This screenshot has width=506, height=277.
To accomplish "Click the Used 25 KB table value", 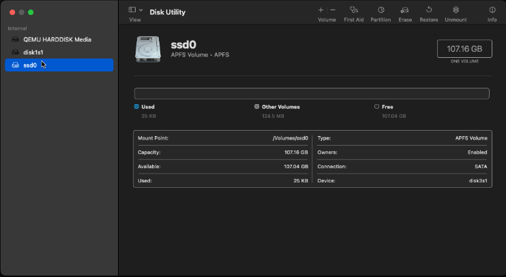I will [301, 180].
